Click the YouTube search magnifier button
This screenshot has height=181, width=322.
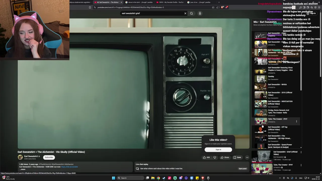pyautogui.click(x=191, y=13)
